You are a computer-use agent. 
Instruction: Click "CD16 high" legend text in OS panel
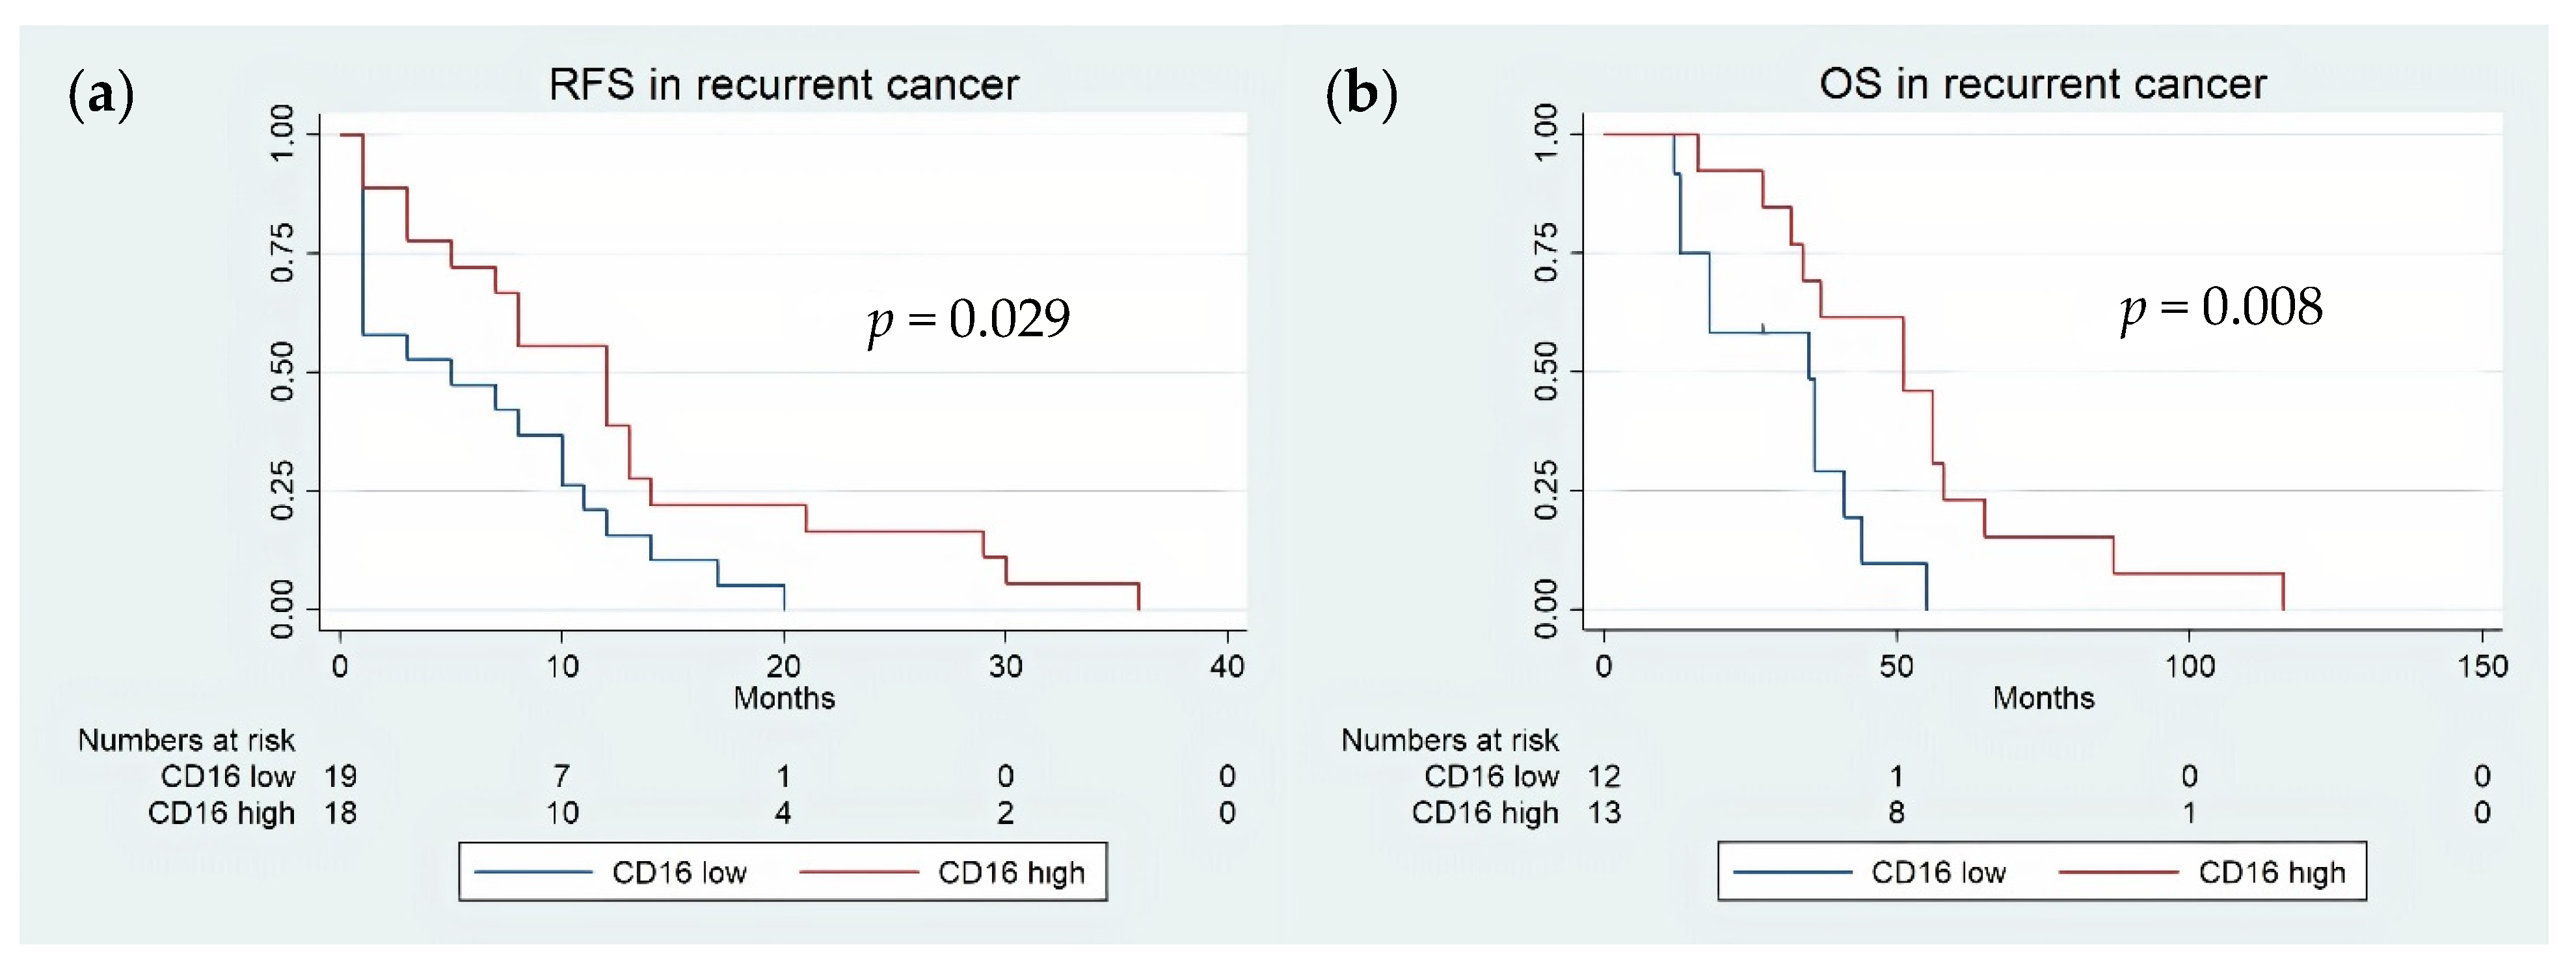[2271, 873]
